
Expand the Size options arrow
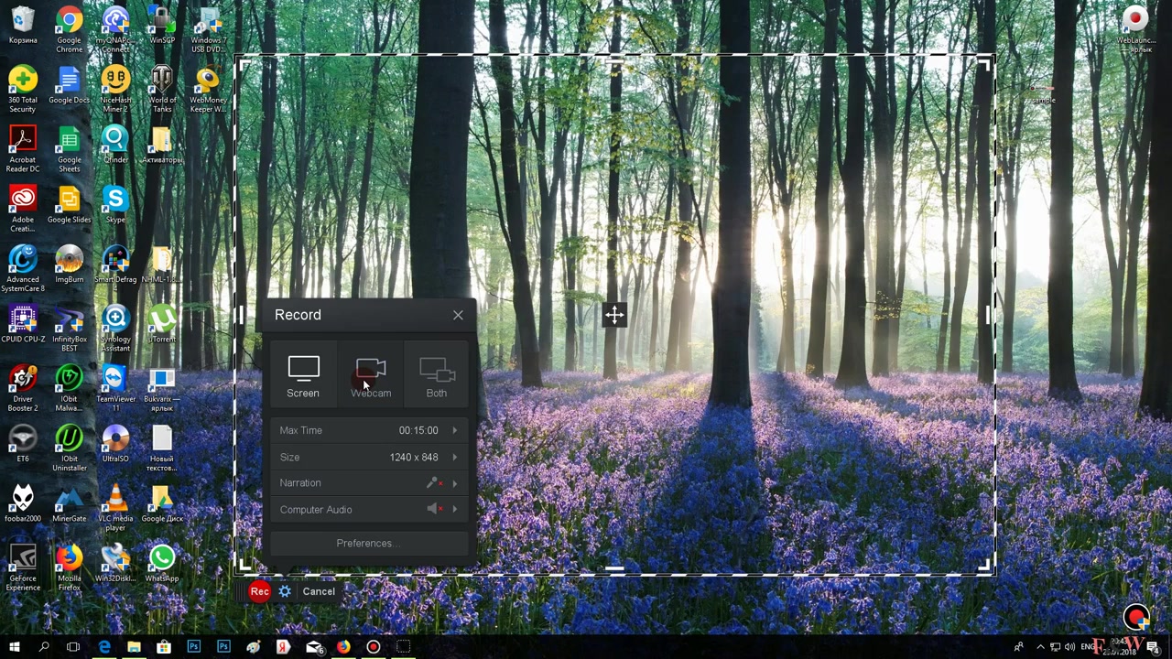click(455, 457)
